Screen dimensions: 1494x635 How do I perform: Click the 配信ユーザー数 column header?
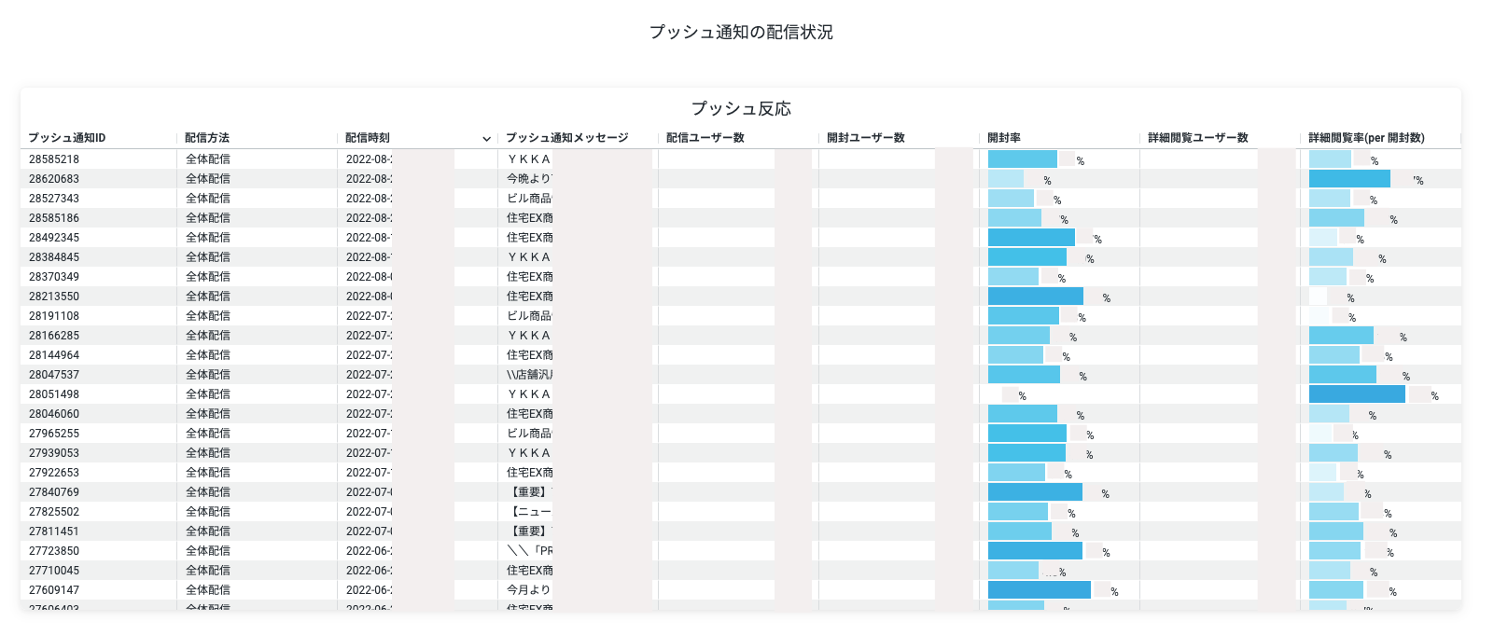point(705,138)
